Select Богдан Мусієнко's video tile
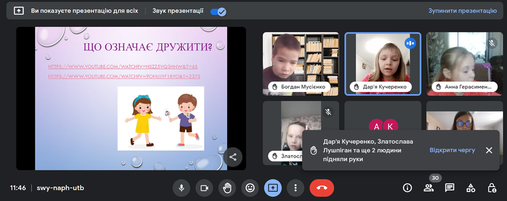This screenshot has height=201, width=507. point(300,64)
